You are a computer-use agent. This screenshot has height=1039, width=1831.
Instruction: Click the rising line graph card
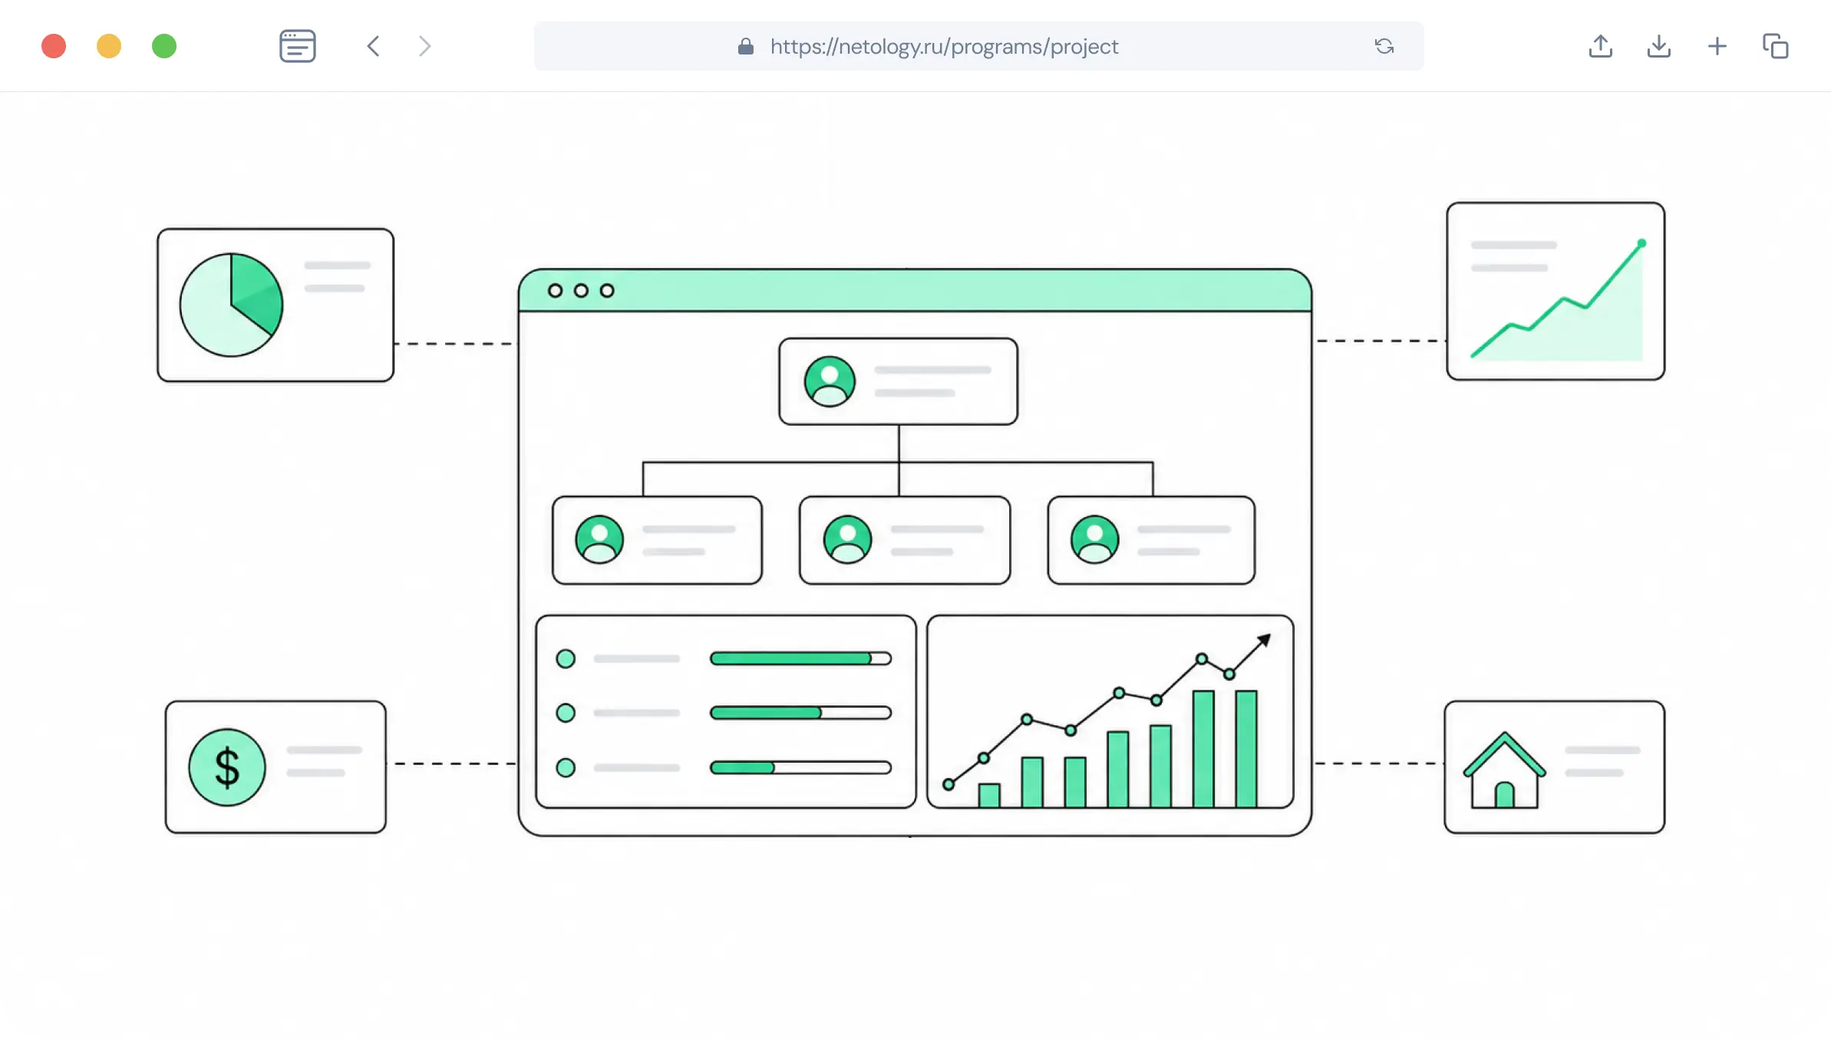click(1556, 291)
